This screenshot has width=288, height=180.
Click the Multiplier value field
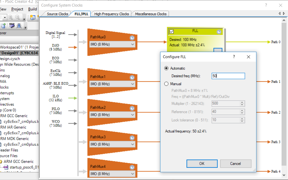tap(226, 104)
